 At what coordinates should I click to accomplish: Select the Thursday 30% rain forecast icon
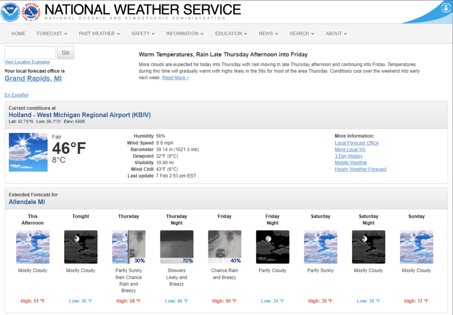tap(129, 247)
